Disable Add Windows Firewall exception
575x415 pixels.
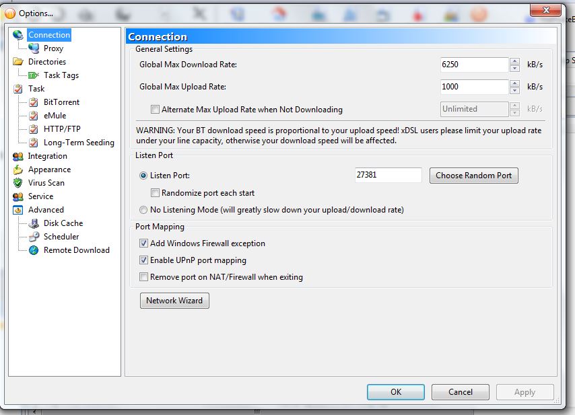pyautogui.click(x=144, y=243)
